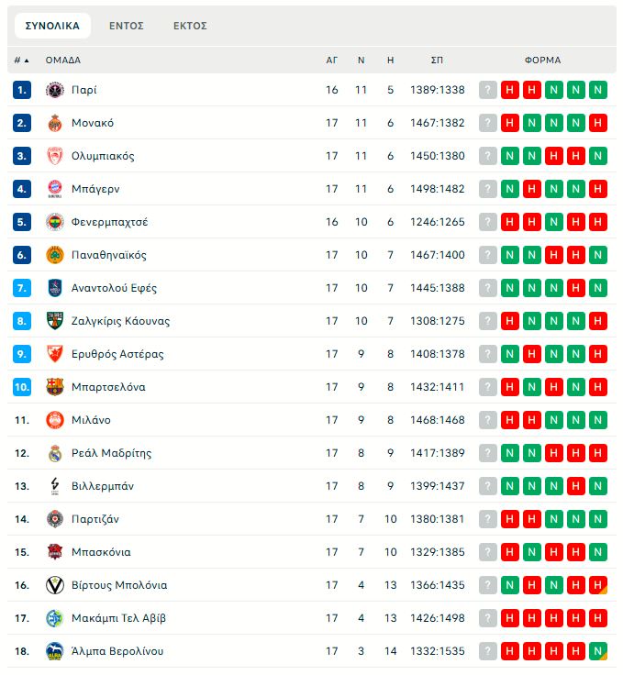Sort standings by ΑΓ column header
This screenshot has height=675, width=623.
332,61
